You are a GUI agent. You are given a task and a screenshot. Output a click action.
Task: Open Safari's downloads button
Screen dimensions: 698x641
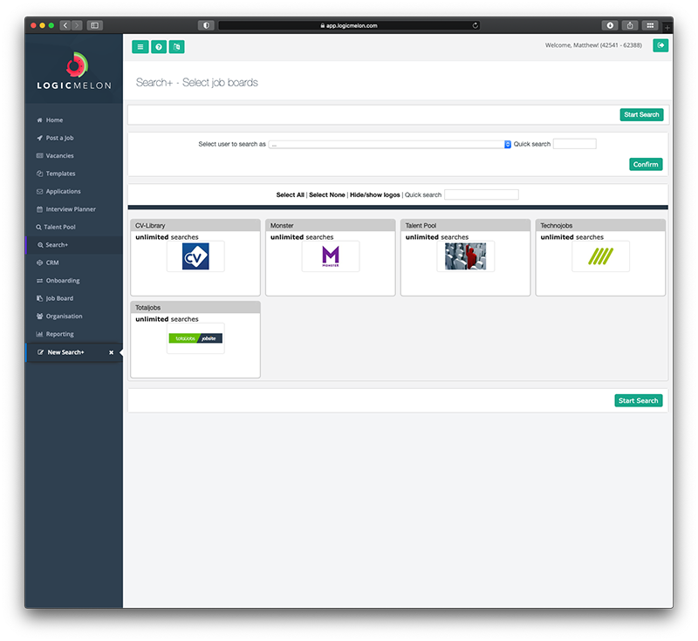(610, 25)
